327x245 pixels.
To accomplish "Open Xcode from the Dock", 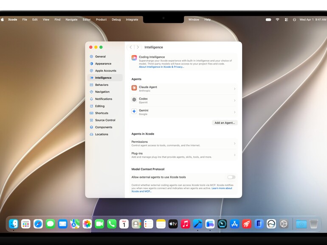I will [x=197, y=224].
